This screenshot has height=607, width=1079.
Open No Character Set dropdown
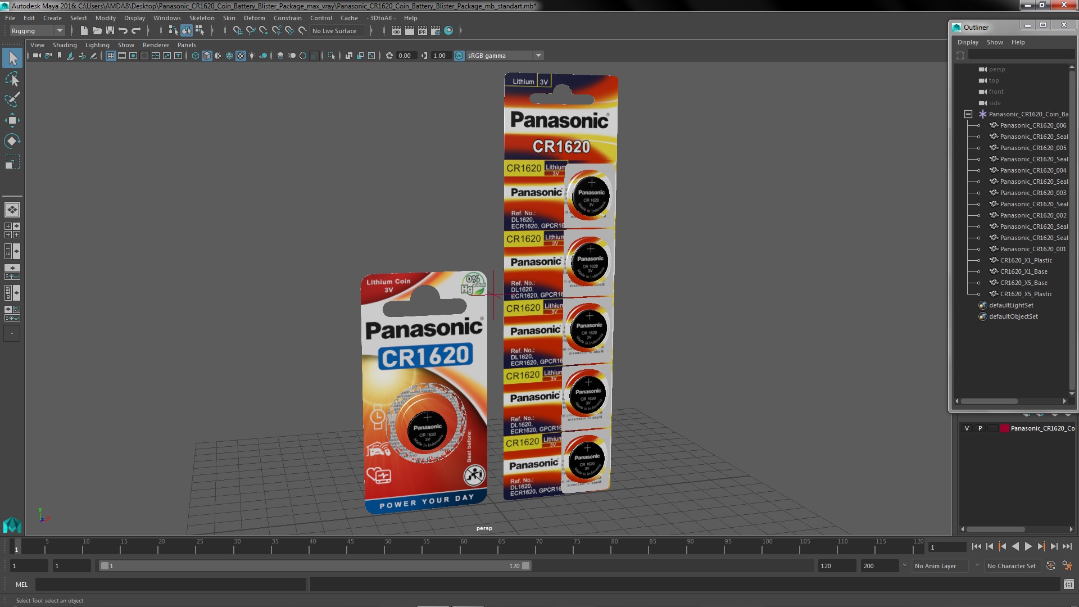click(1013, 566)
